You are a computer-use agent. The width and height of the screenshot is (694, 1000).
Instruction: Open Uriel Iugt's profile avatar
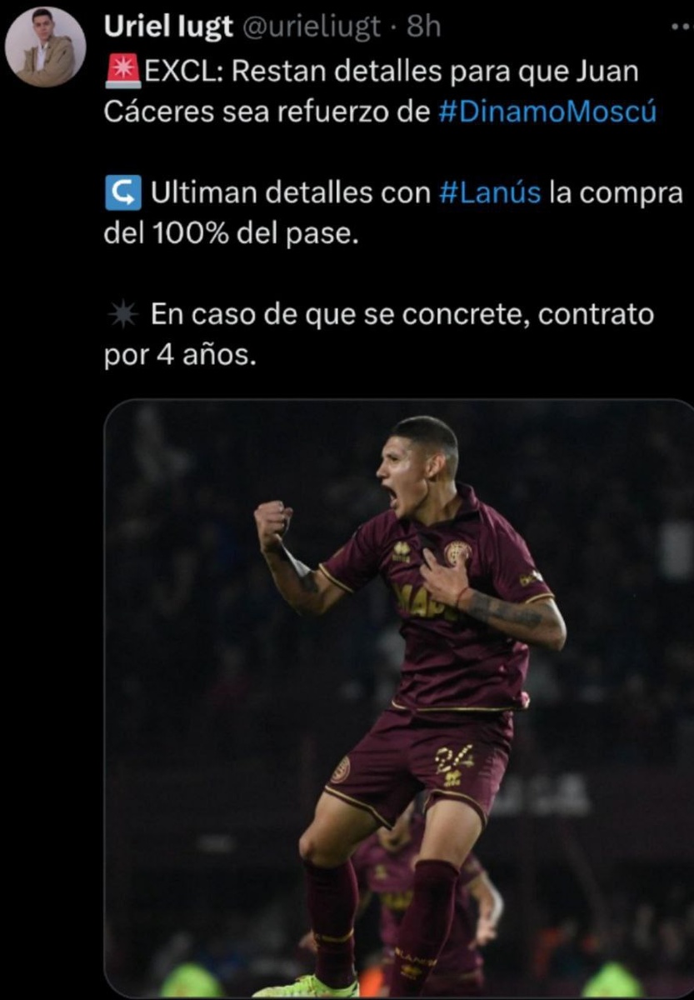[x=45, y=47]
